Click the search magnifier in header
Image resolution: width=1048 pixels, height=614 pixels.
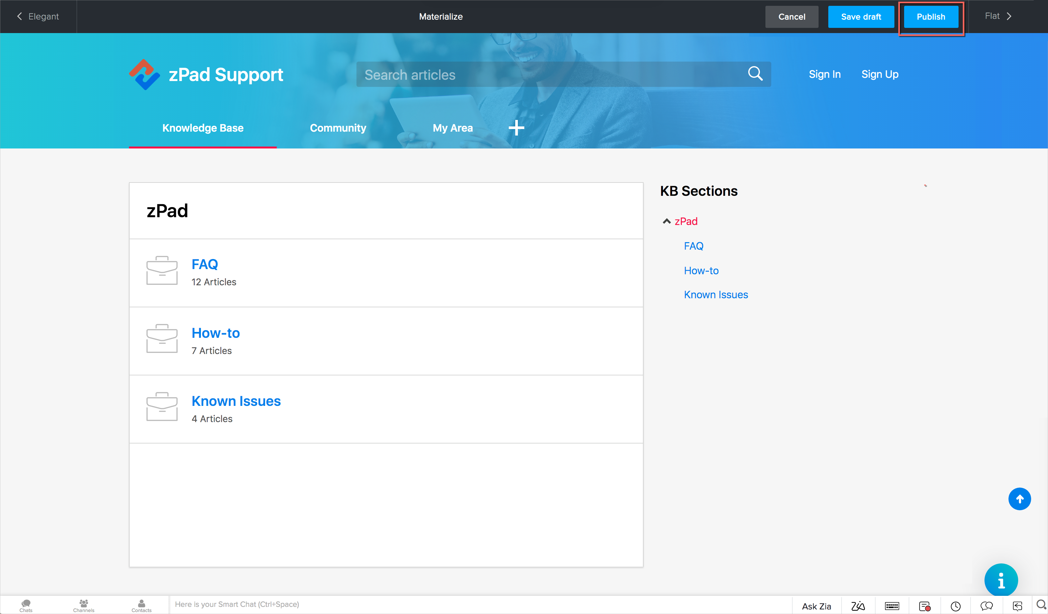pyautogui.click(x=755, y=74)
